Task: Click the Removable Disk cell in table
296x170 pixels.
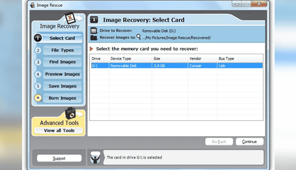Action: tap(130, 66)
